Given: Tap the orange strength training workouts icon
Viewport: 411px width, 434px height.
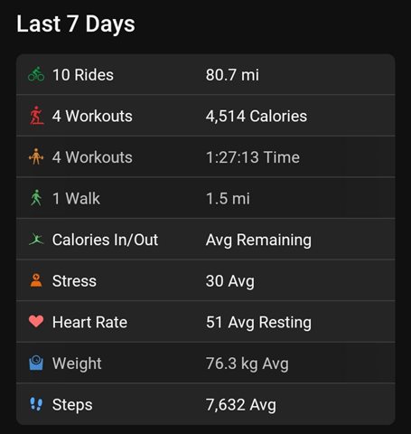Looking at the screenshot, I should pyautogui.click(x=36, y=156).
